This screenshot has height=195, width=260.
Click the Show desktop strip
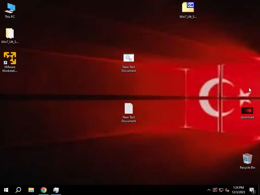pos(259,190)
